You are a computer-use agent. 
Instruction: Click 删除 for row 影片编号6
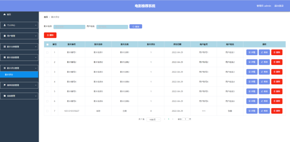[x=277, y=101]
